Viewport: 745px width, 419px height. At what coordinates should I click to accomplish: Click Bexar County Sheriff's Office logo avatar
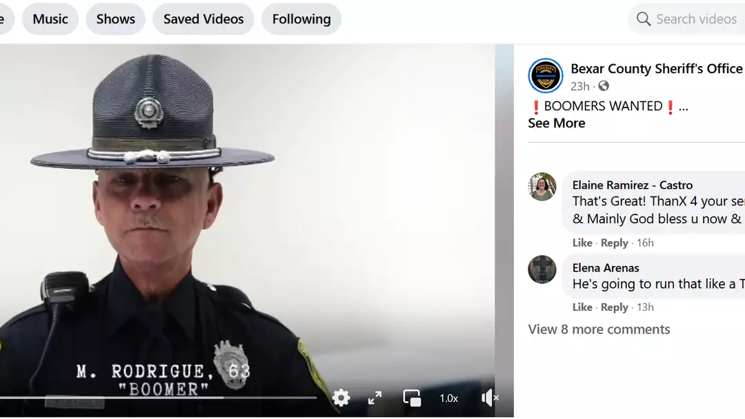point(545,76)
